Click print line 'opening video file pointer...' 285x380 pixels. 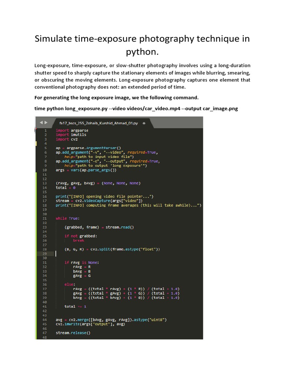pyautogui.click(x=104, y=197)
